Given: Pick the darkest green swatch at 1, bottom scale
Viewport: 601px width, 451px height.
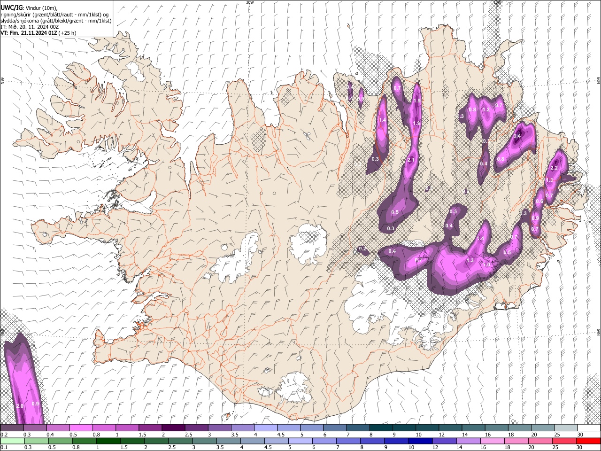Looking at the screenshot, I should [108, 441].
